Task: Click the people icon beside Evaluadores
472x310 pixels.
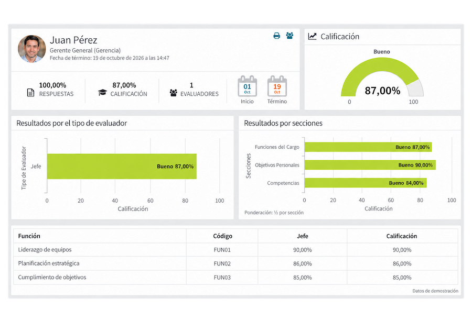Action: click(174, 93)
